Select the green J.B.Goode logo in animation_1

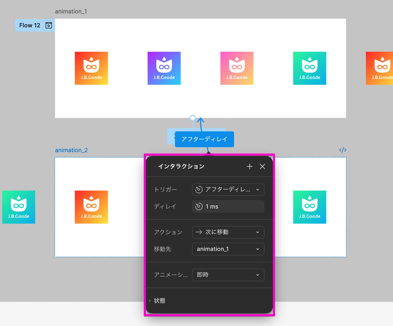[x=309, y=68]
